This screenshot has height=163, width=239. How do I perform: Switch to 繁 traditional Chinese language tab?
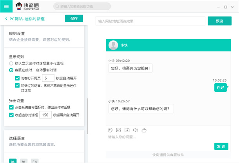(24, 161)
